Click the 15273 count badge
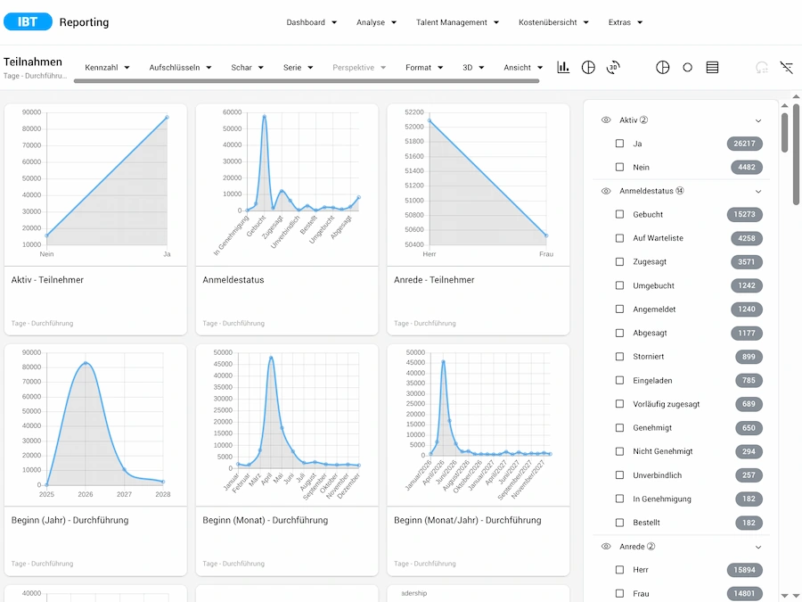 tap(744, 214)
